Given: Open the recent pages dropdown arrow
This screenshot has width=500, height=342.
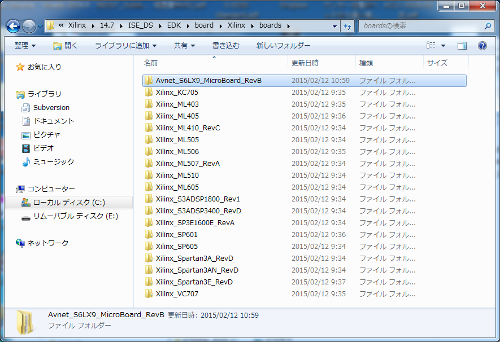Looking at the screenshot, I should point(40,27).
